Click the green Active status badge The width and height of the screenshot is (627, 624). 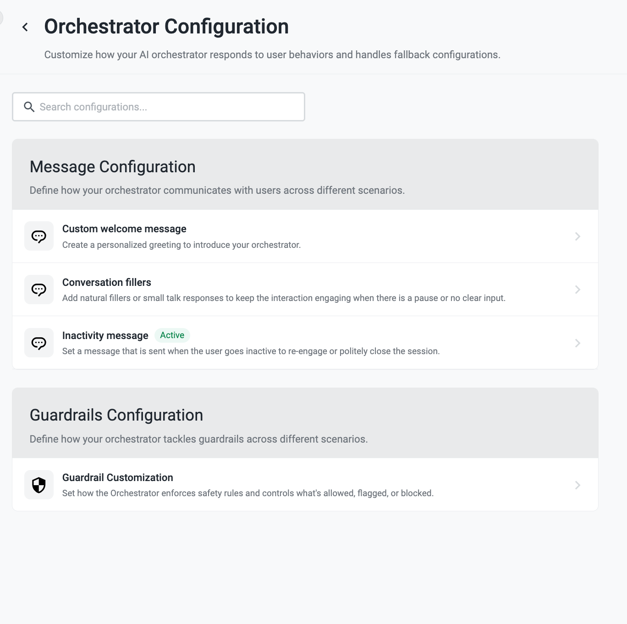pos(172,335)
